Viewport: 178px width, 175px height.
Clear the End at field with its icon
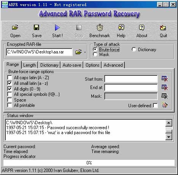tap(165, 87)
